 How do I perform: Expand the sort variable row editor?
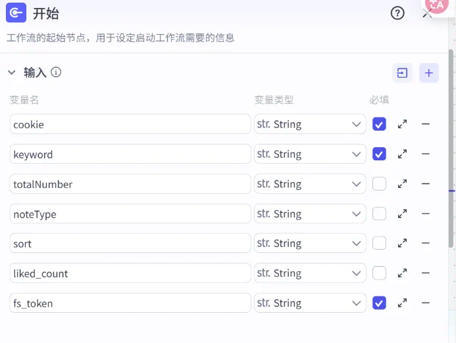(x=402, y=243)
